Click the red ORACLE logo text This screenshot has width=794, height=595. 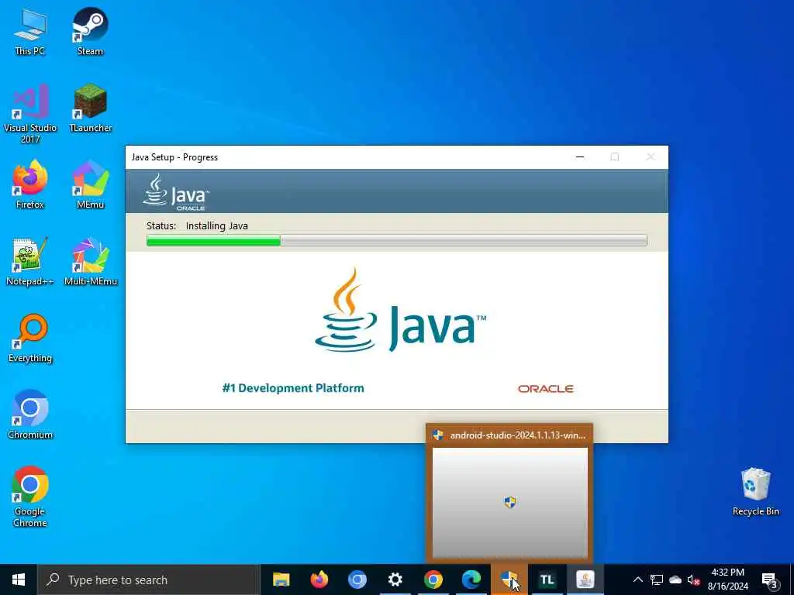pos(545,389)
